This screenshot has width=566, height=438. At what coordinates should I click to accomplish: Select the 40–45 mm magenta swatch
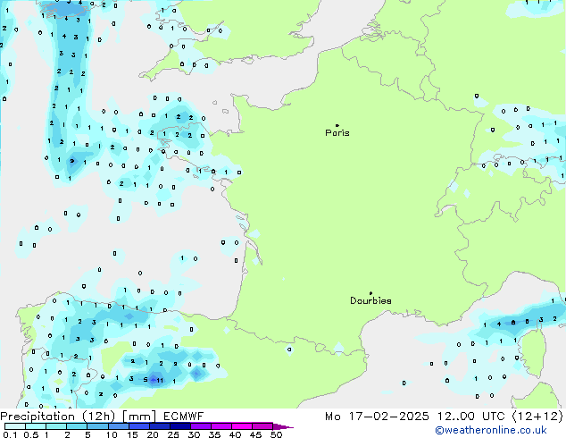242,426
